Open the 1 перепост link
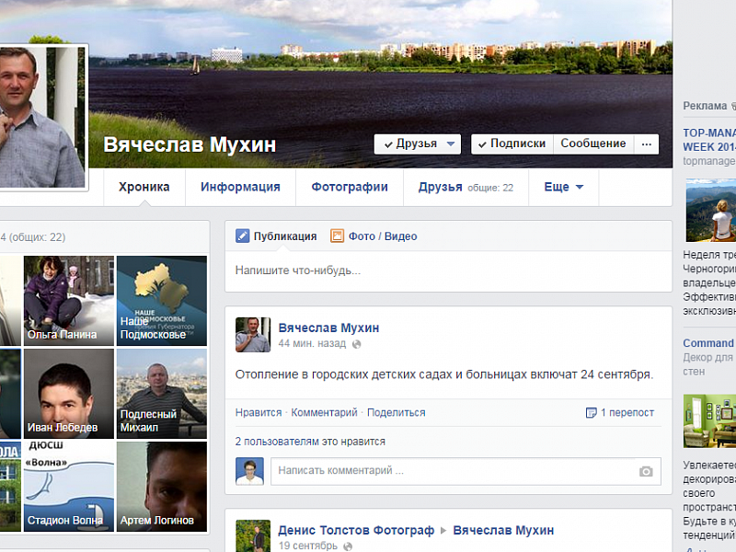Viewport: 736px width, 552px height. pyautogui.click(x=627, y=412)
